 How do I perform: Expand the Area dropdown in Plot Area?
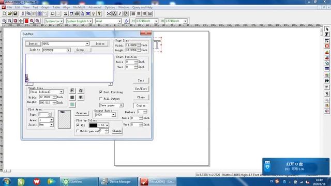(51, 120)
